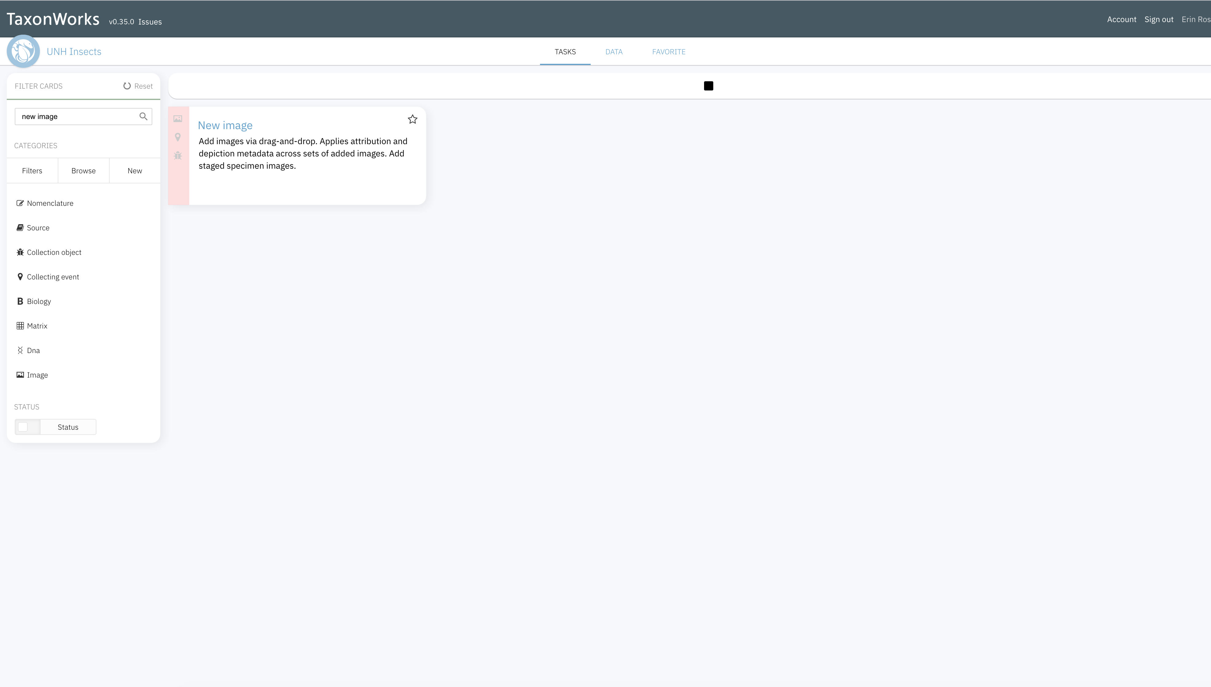Select the Biology category icon
Image resolution: width=1211 pixels, height=687 pixels.
pos(20,301)
